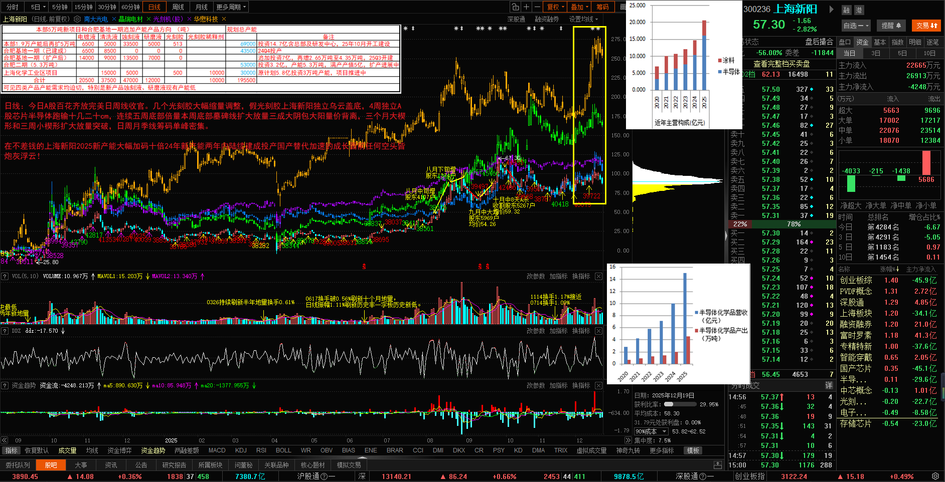
Task: Select the 周线 weekly period
Action: tap(178, 7)
